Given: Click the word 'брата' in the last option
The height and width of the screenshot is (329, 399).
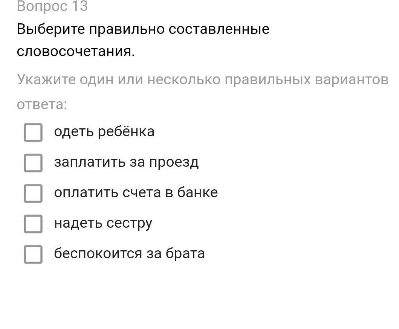Looking at the screenshot, I should (x=185, y=253).
